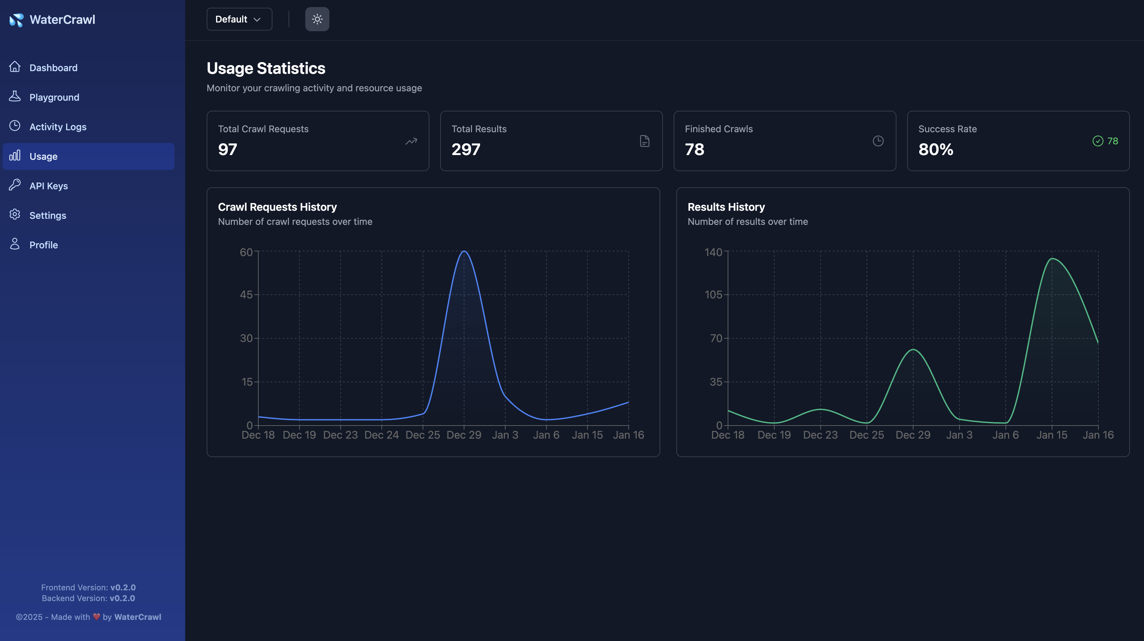
Task: Click the WaterCrawl brand title text
Action: pos(62,19)
